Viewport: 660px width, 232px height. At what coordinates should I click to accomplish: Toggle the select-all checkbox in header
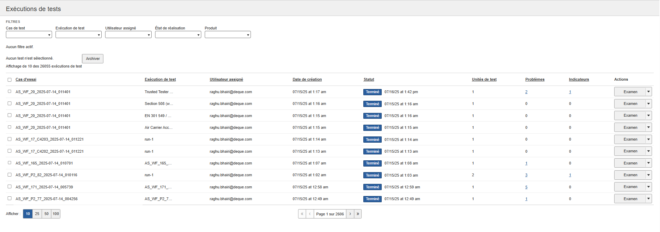tap(9, 80)
